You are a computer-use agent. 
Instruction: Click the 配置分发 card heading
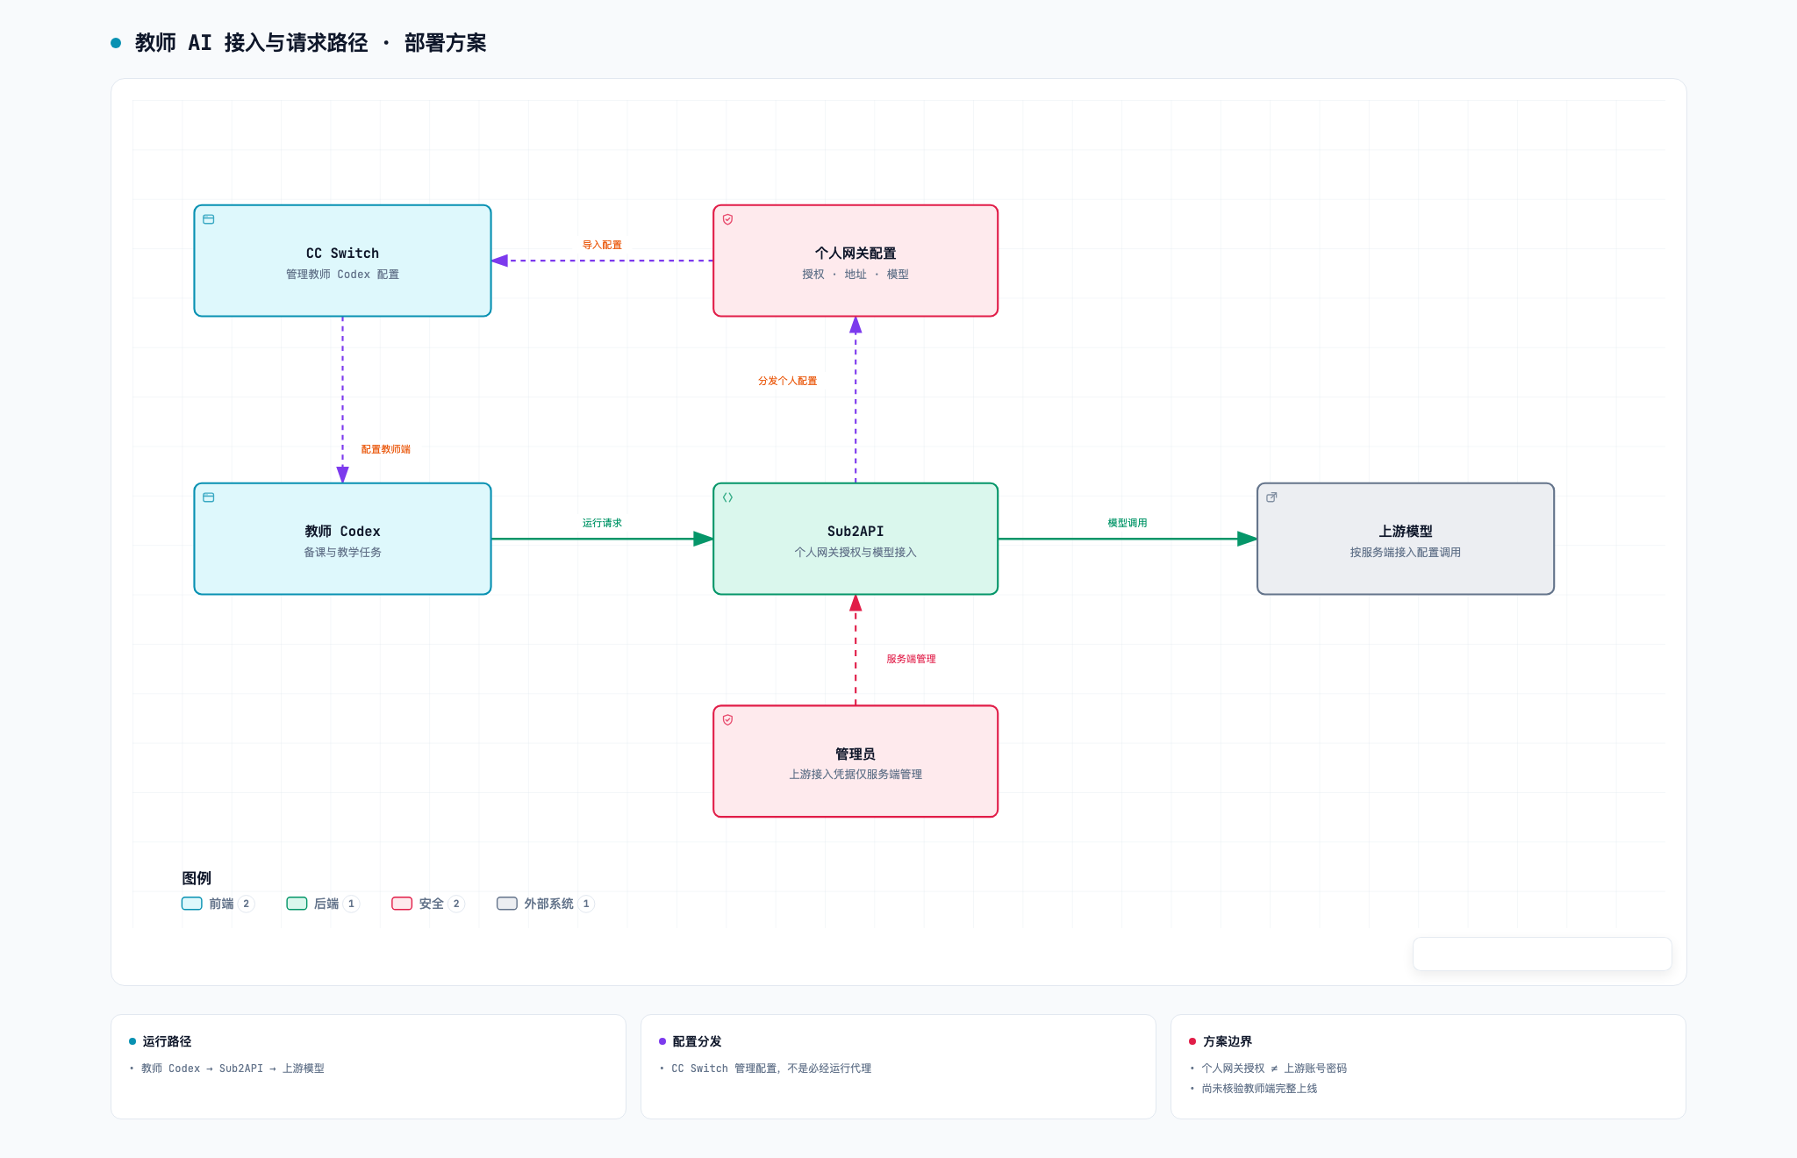[697, 1041]
